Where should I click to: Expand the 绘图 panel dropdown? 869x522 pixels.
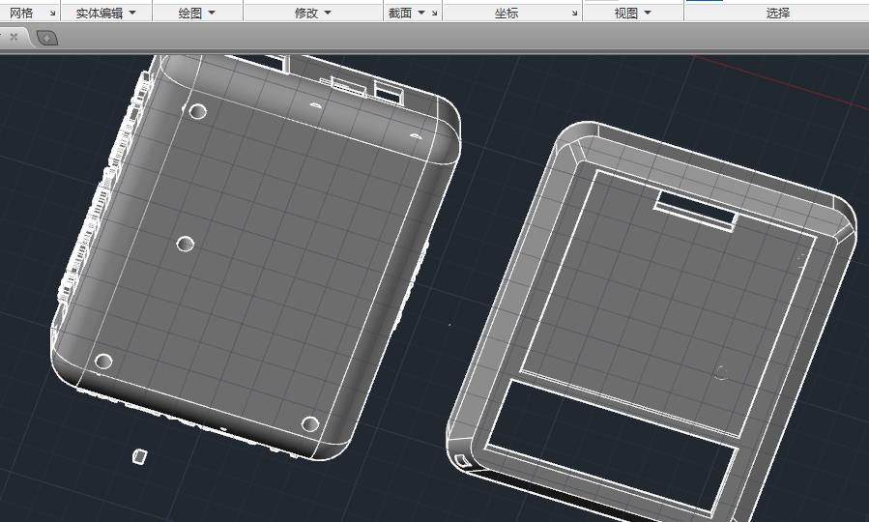pos(212,13)
